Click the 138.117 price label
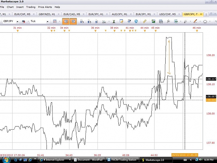Viewport: 217px width, 163px height. [x=211, y=79]
